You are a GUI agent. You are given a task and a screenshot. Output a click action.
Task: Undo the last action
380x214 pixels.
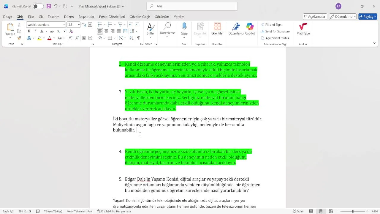(55, 6)
